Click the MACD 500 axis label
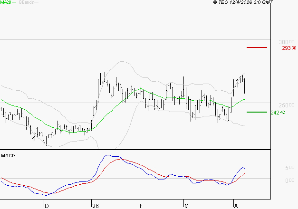 pos(289,168)
